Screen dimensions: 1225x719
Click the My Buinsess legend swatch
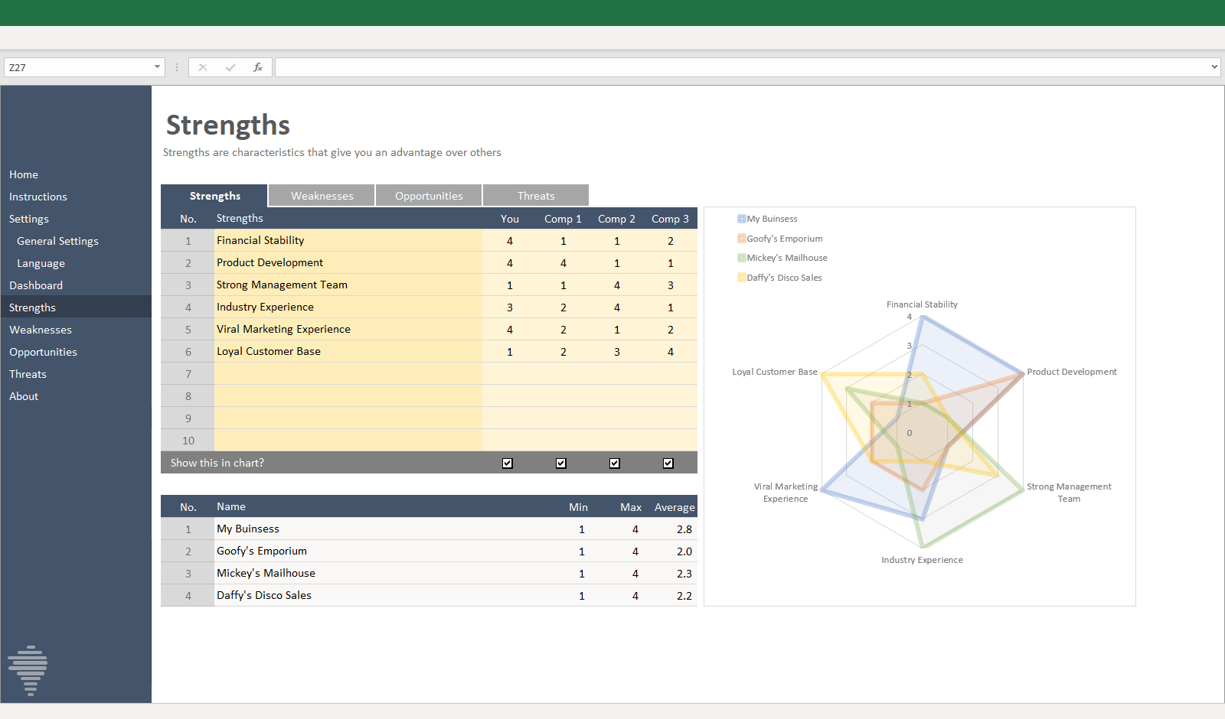(741, 219)
